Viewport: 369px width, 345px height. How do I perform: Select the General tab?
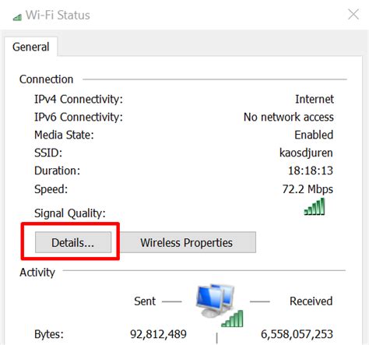30,47
